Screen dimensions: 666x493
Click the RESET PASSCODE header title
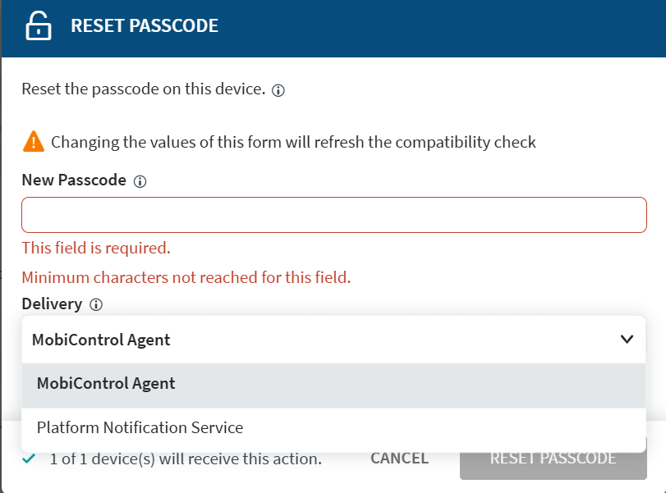145,26
